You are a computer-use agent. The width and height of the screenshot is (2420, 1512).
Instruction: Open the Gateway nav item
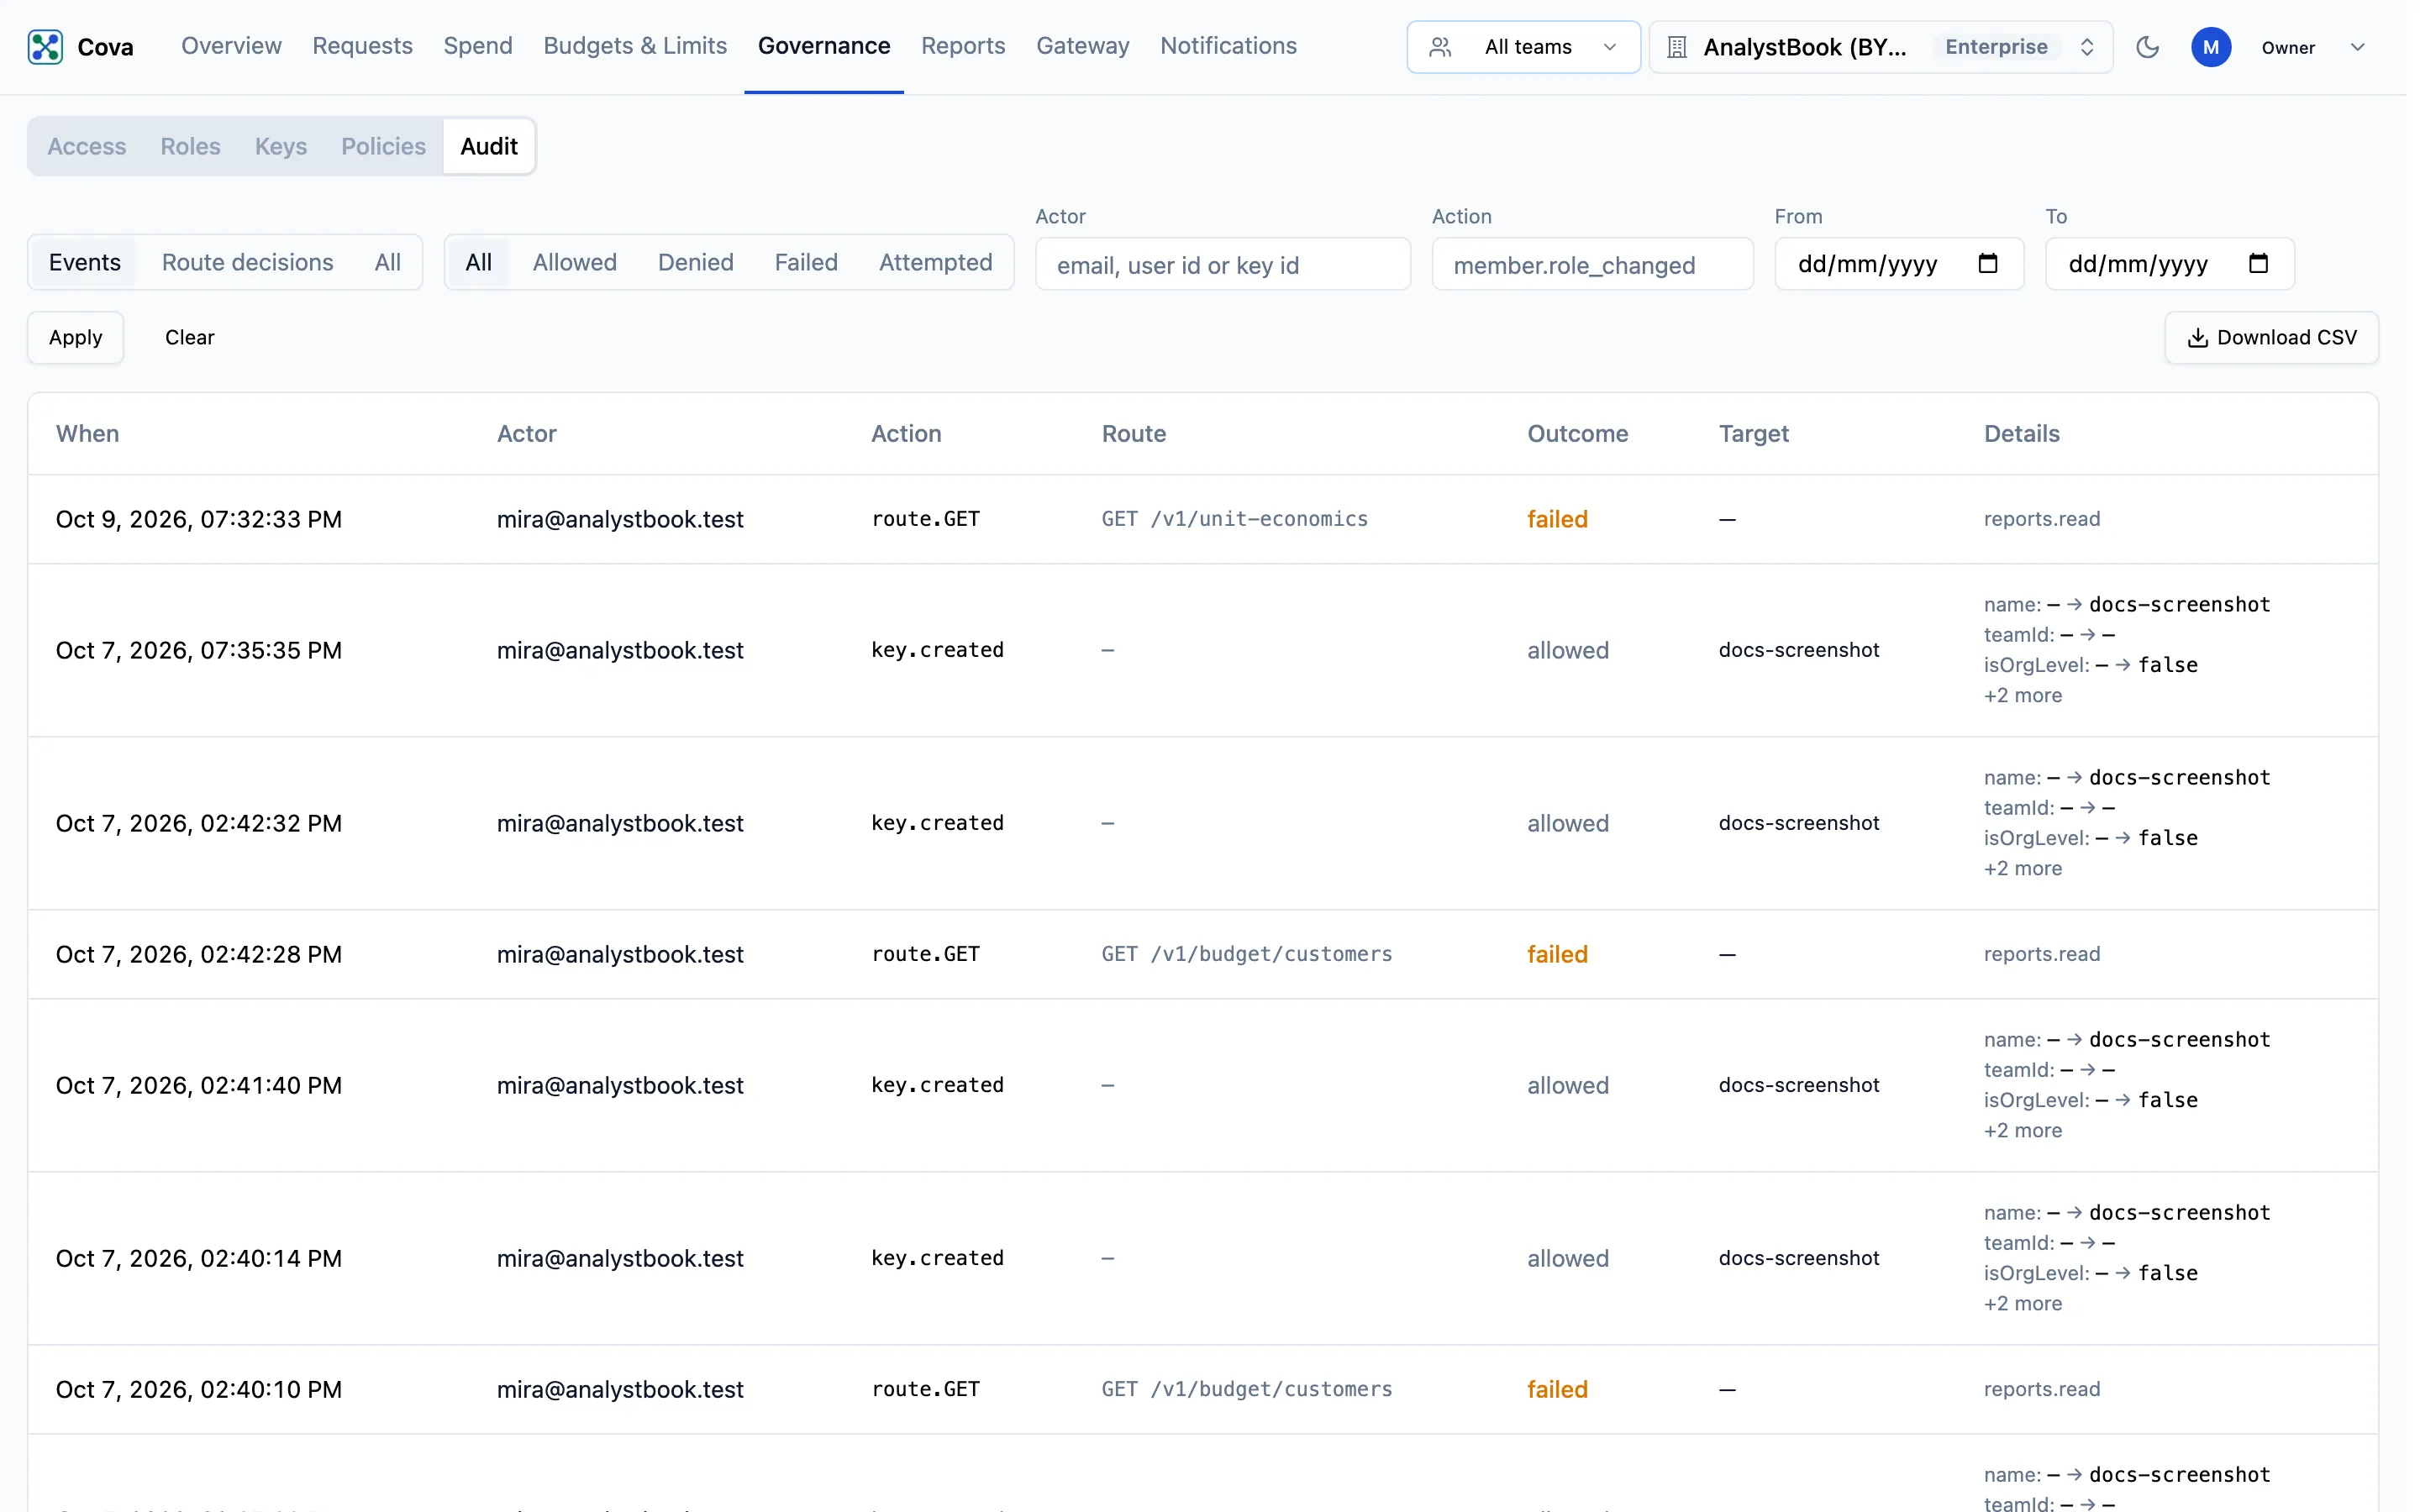(x=1082, y=46)
